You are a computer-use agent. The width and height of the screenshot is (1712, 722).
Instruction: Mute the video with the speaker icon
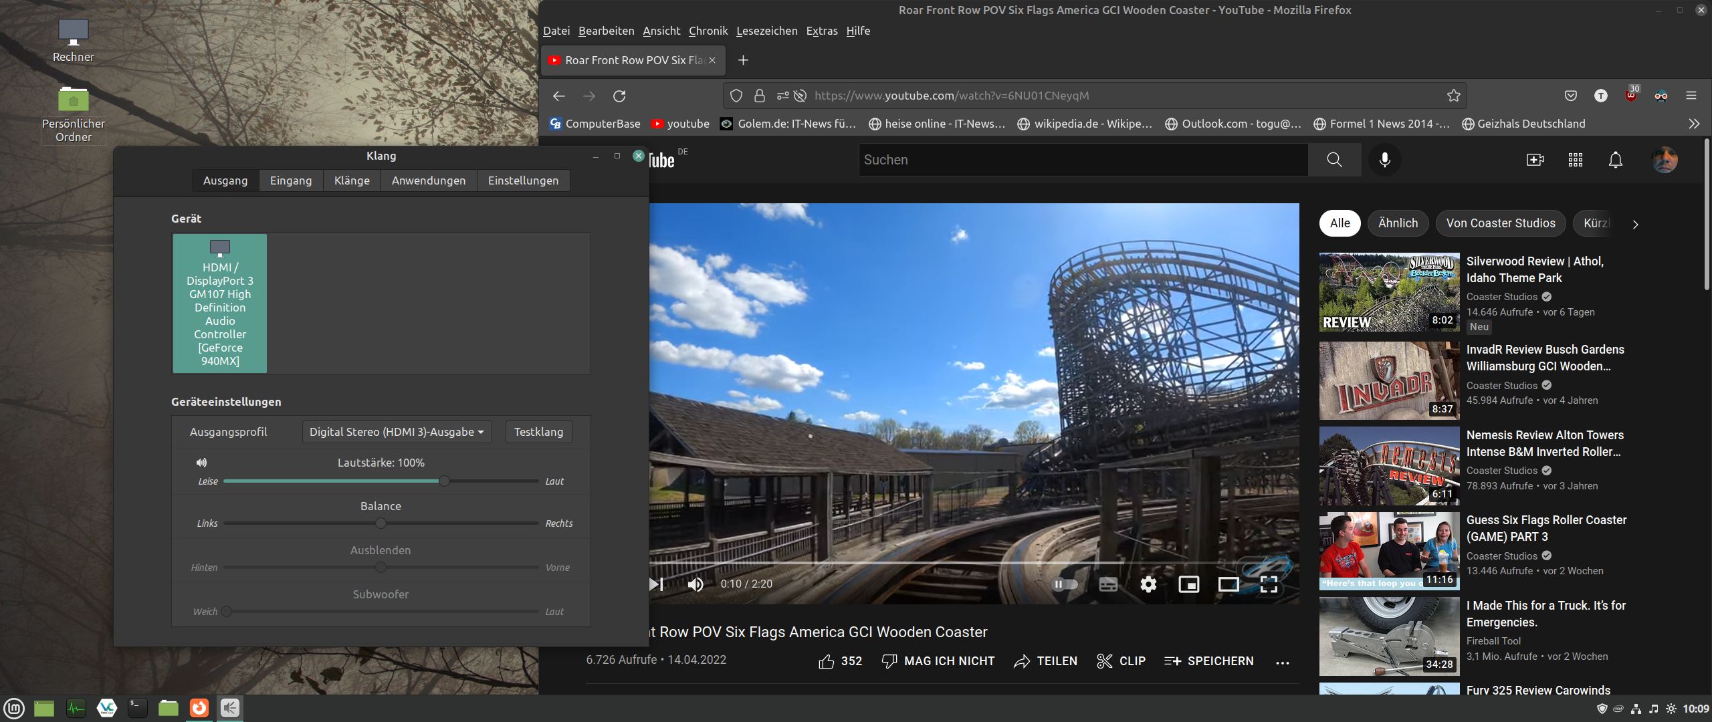(695, 584)
